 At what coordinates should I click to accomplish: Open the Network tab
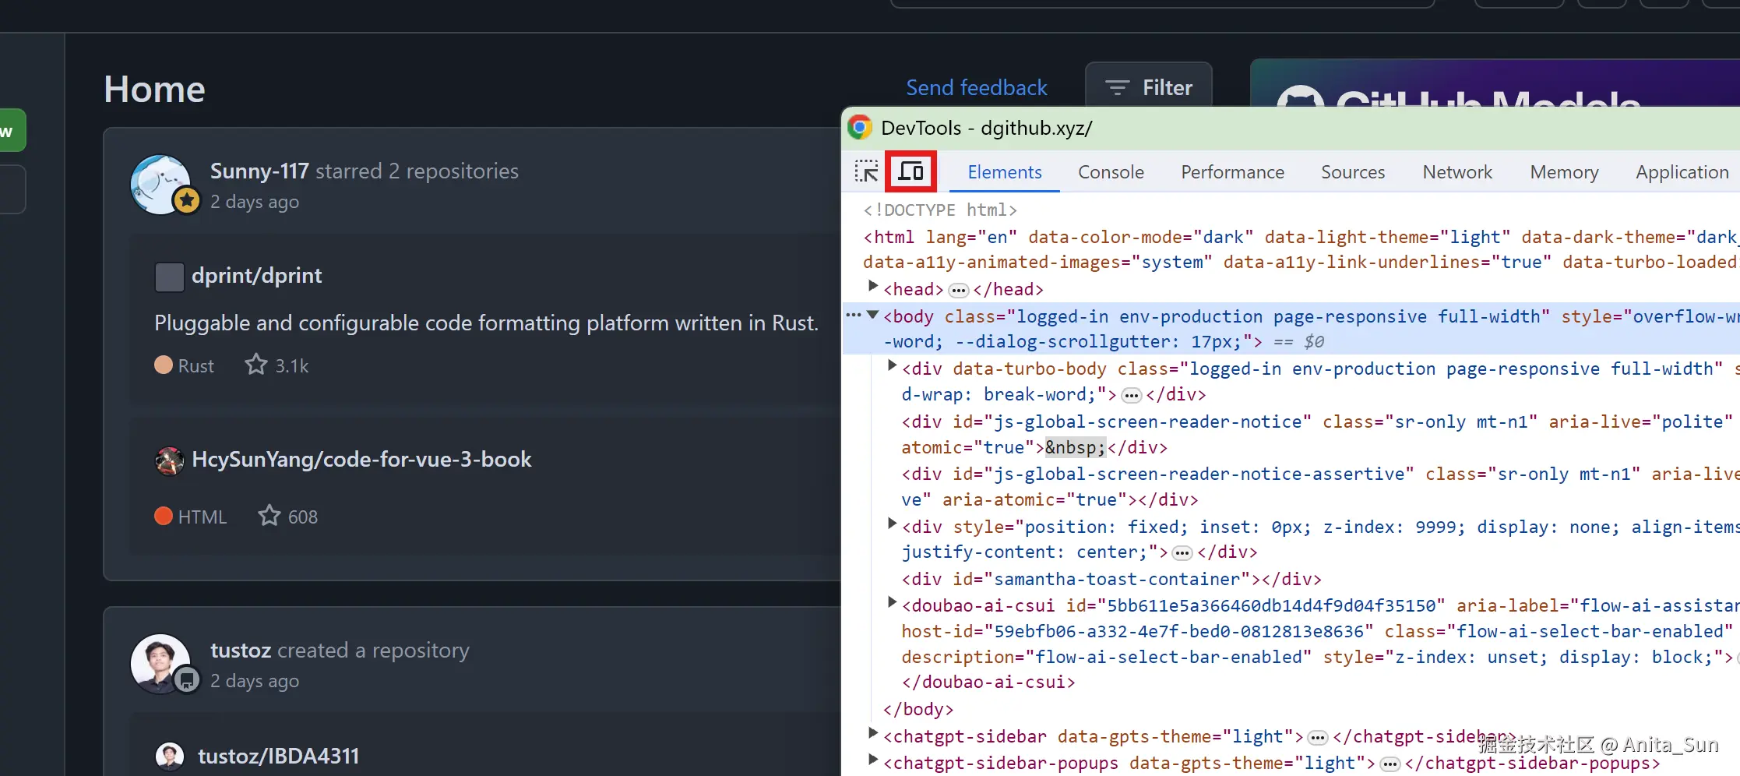1457,172
